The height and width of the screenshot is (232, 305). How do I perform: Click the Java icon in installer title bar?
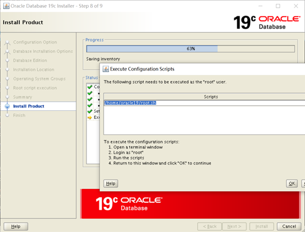tap(6, 6)
